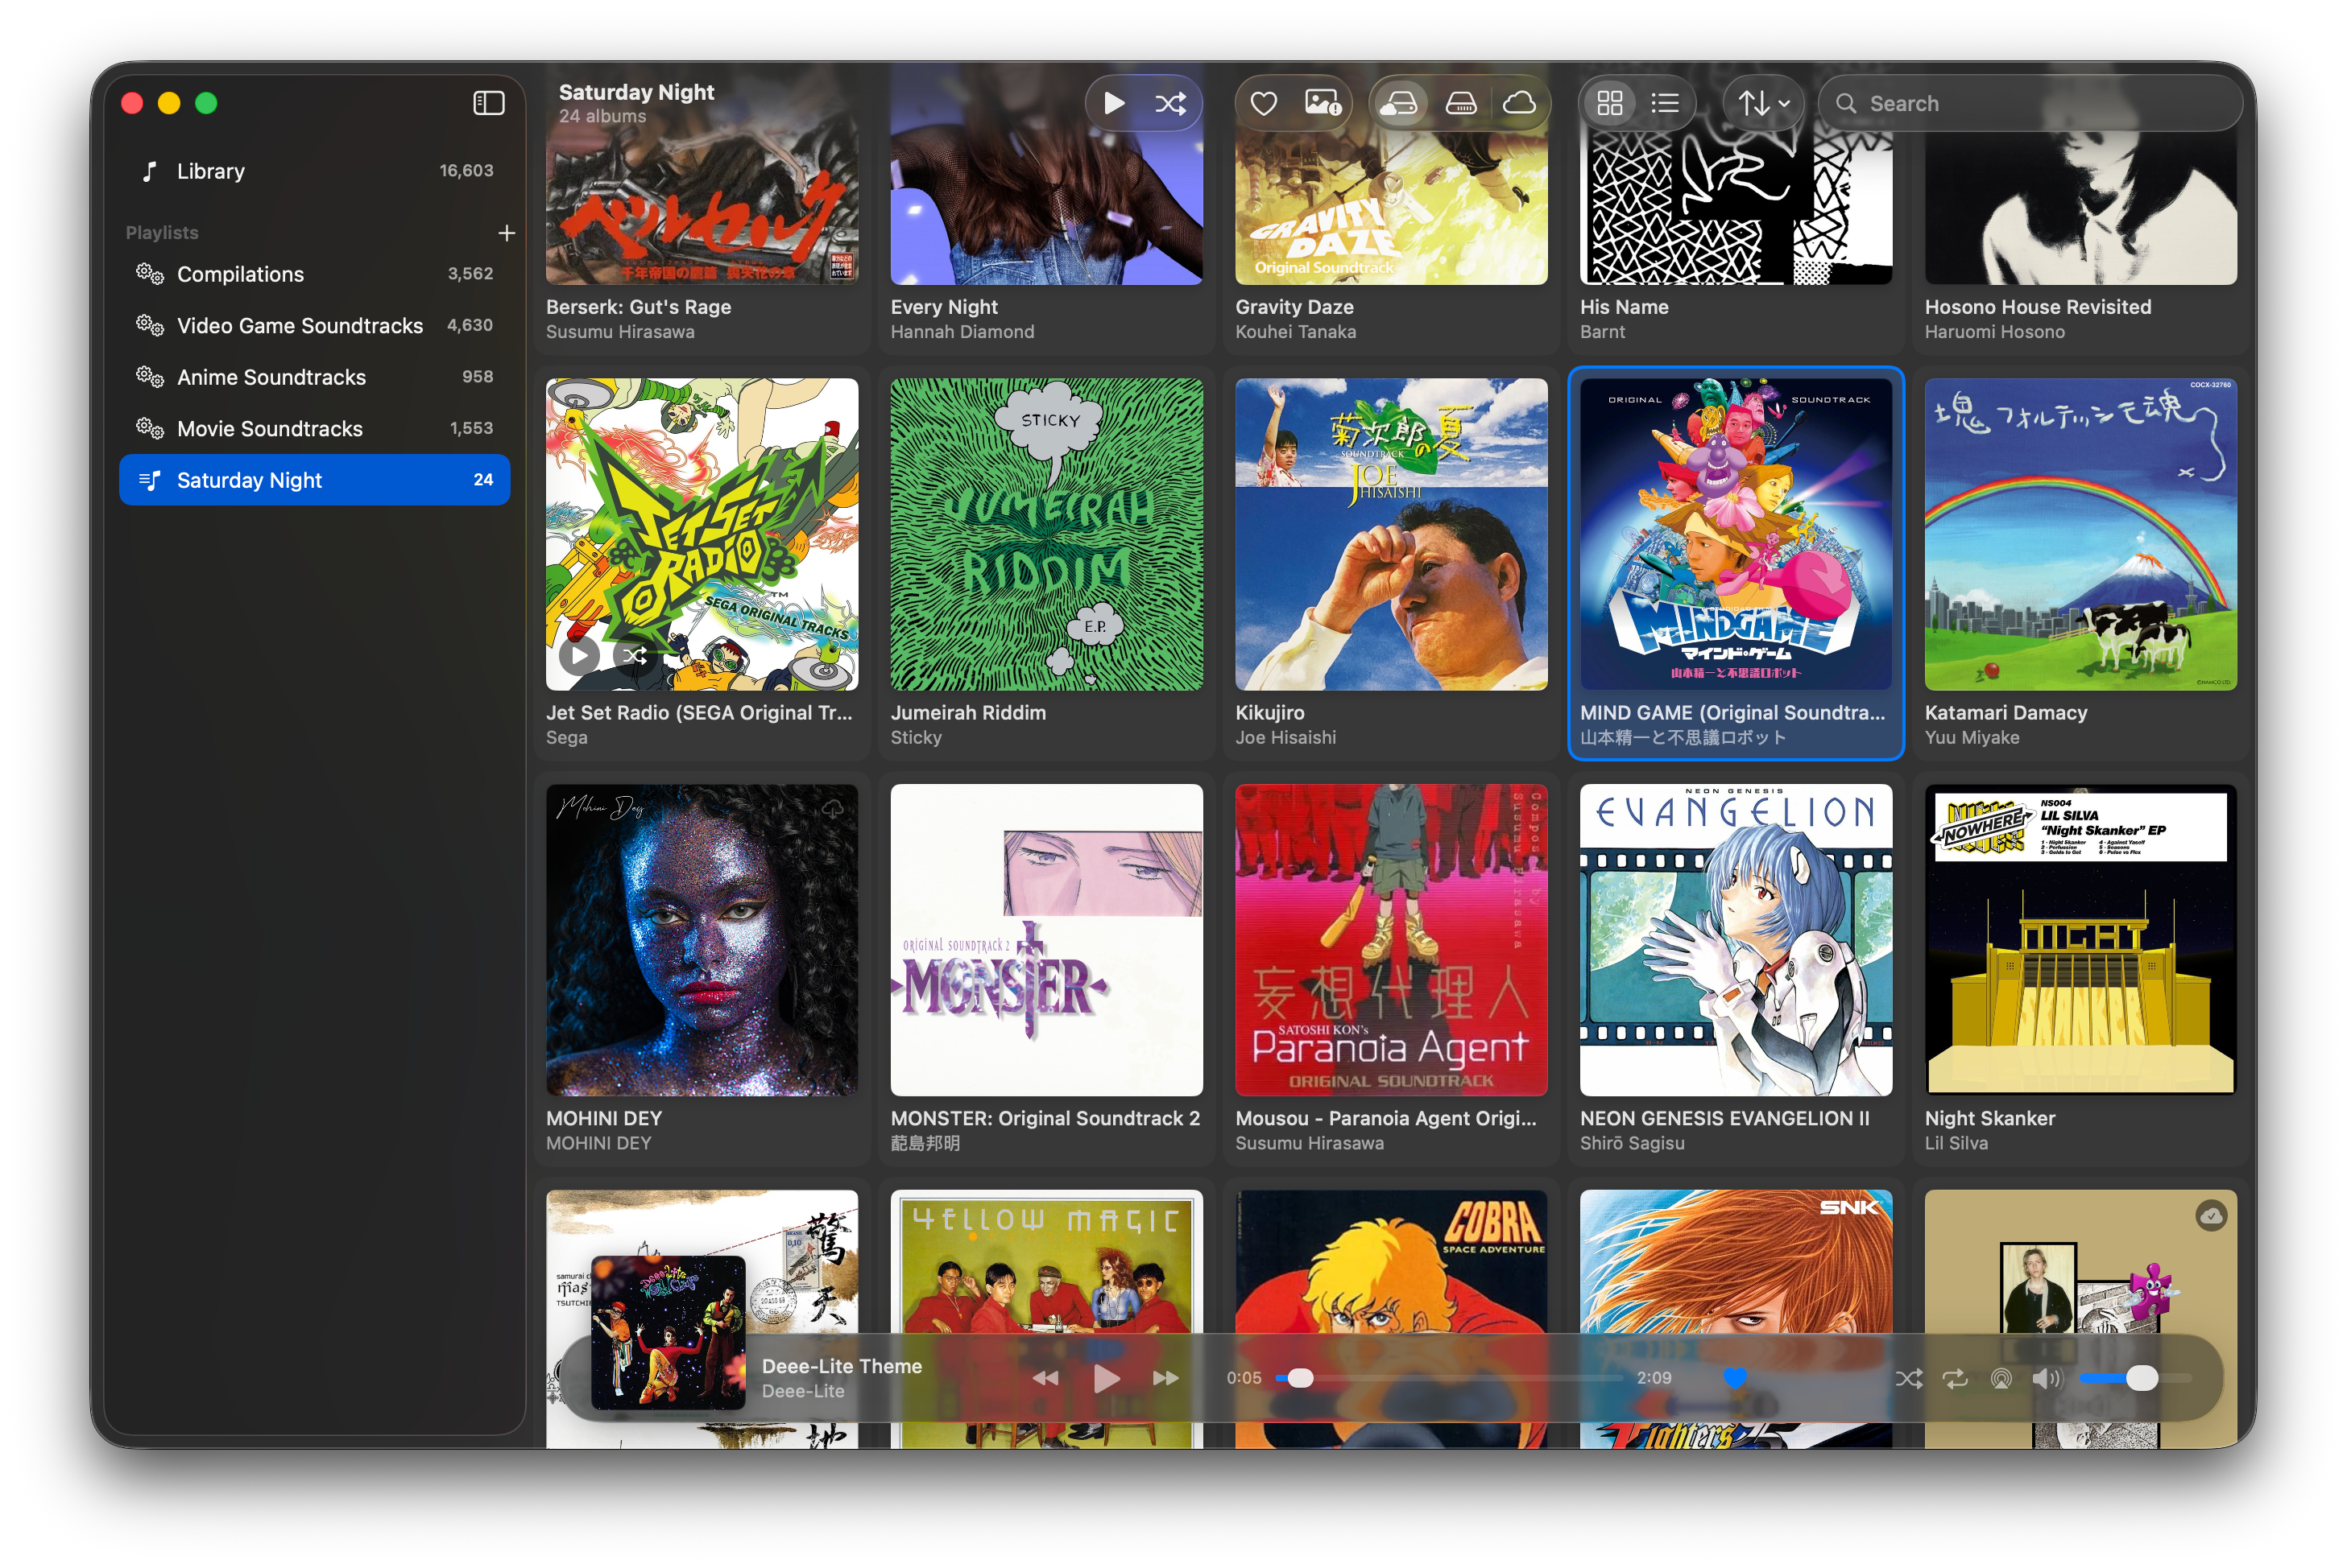Open the NEON GENESIS EVANGELION II cover
The height and width of the screenshot is (1568, 2347).
1736,940
